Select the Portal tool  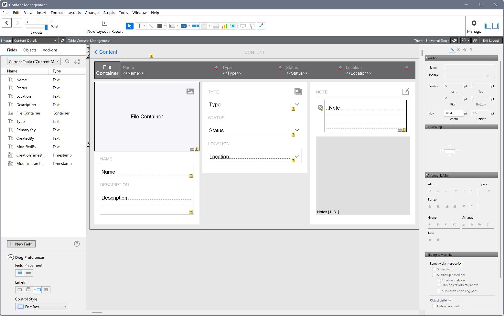(216, 26)
